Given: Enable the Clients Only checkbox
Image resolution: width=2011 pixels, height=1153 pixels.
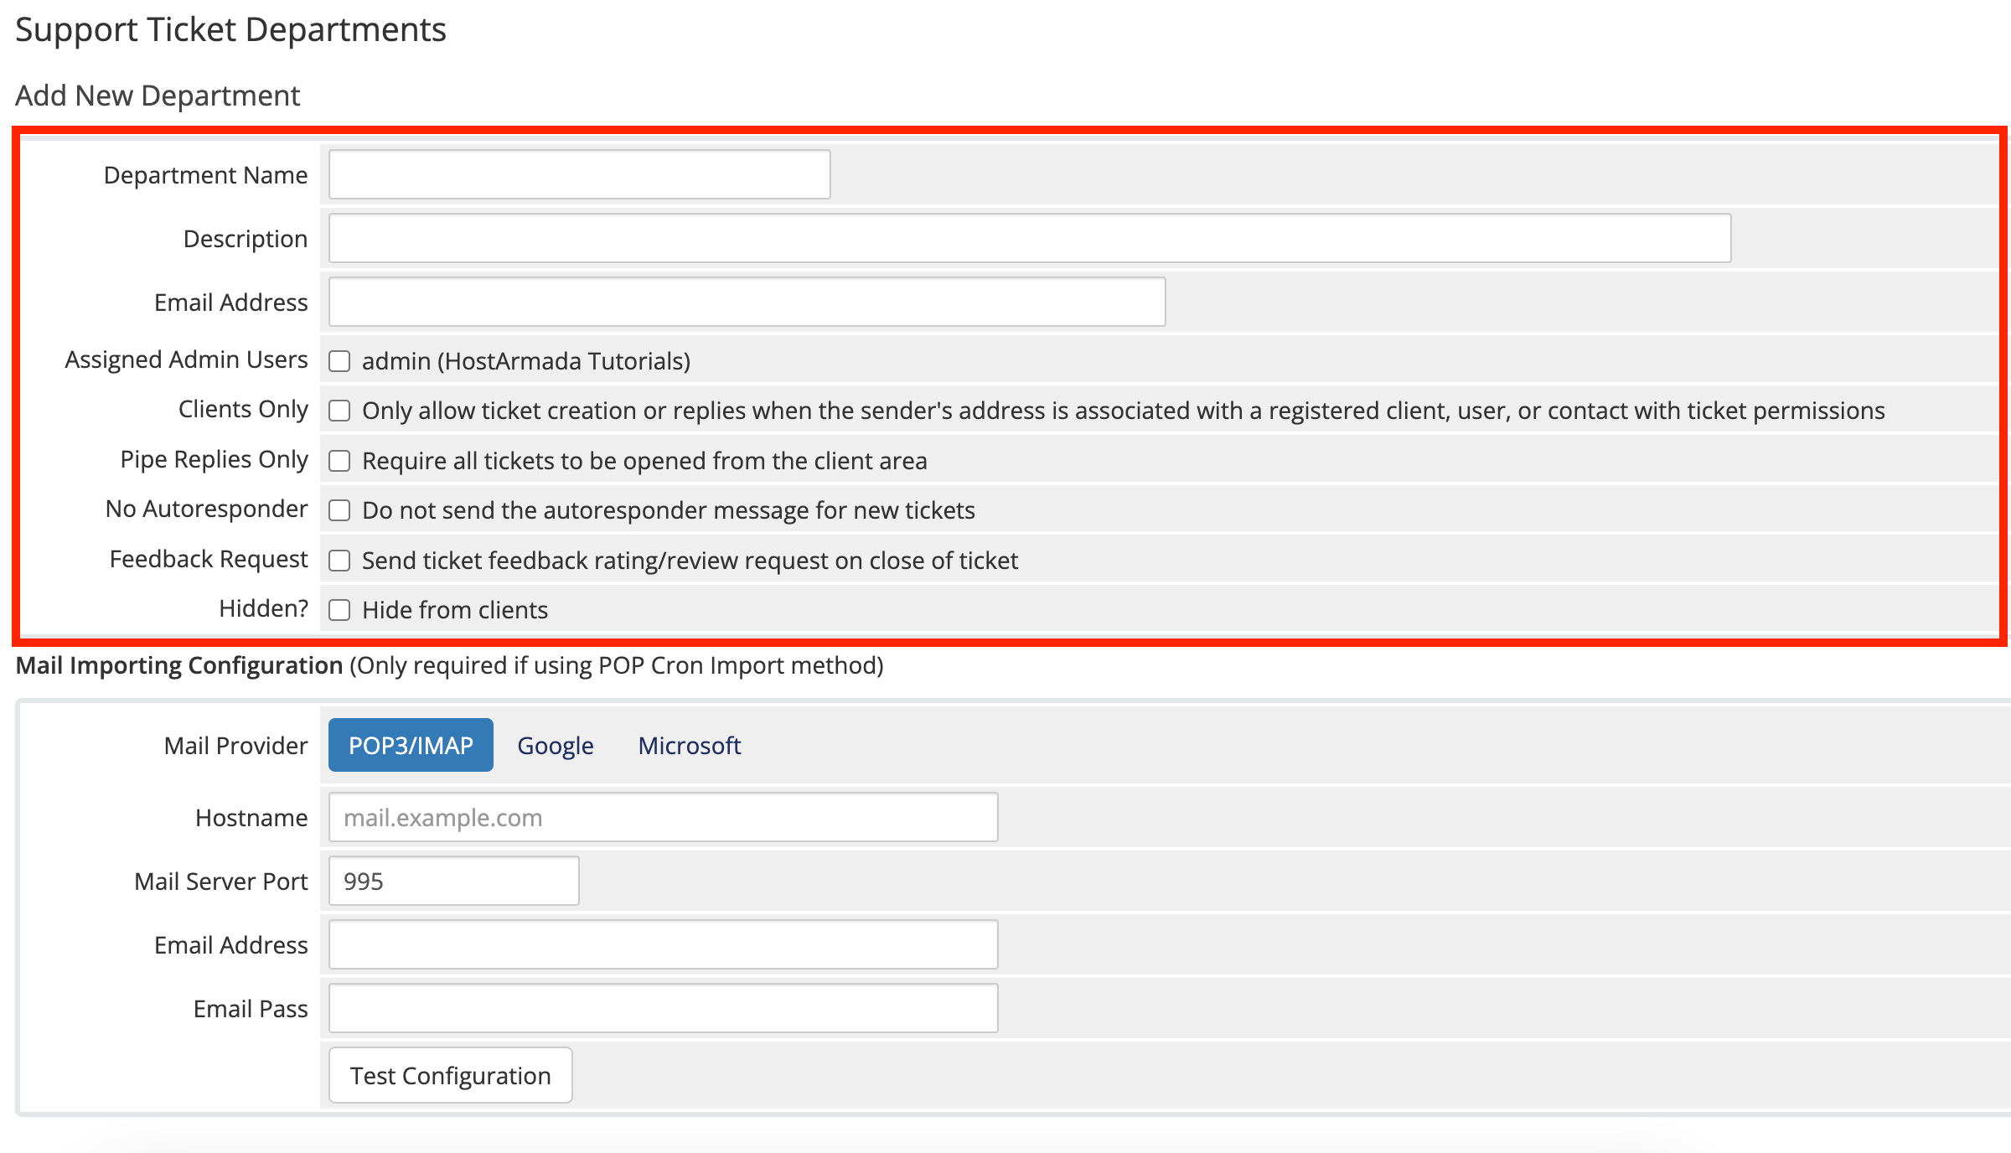Looking at the screenshot, I should tap(339, 411).
